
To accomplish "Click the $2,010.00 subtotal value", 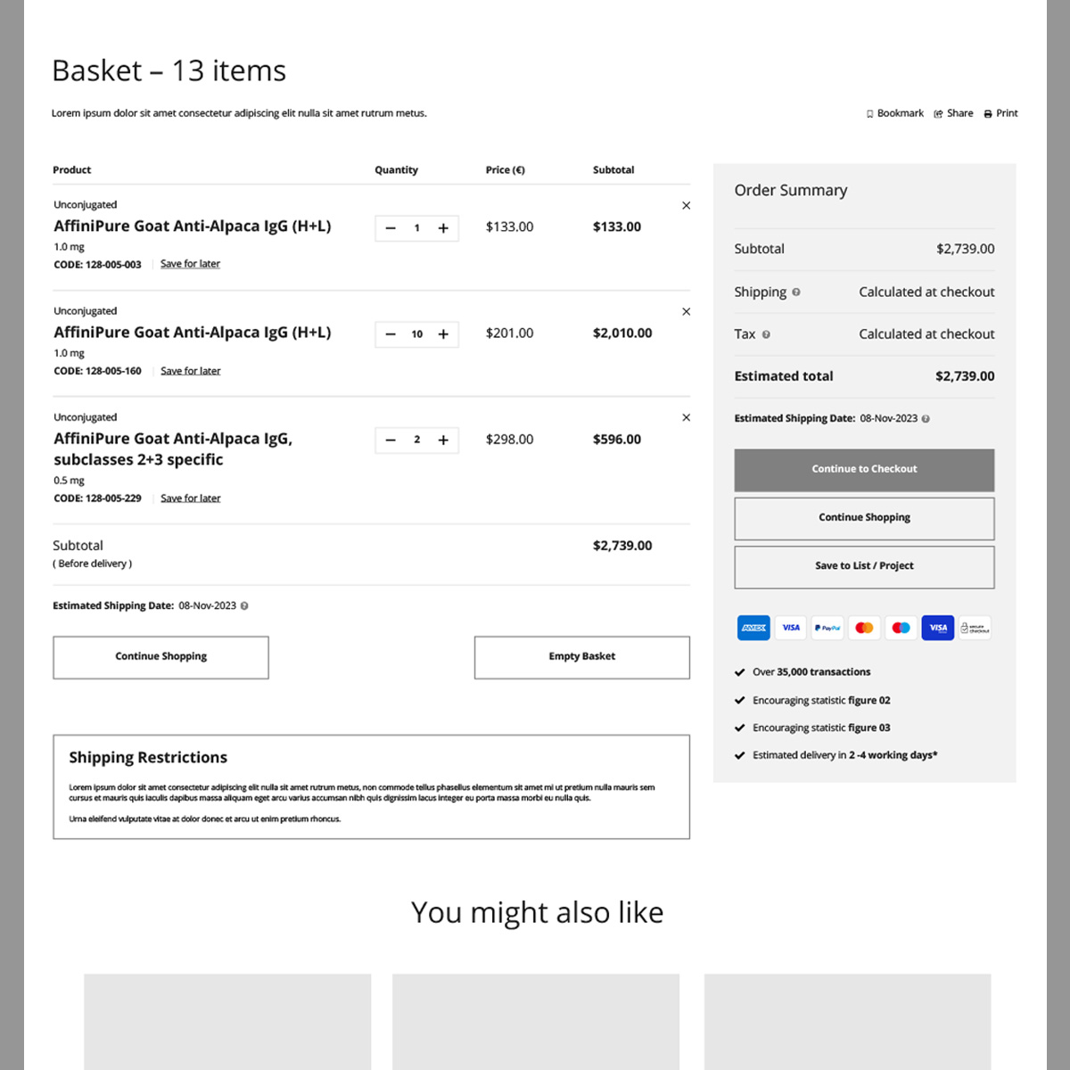I will (x=622, y=333).
